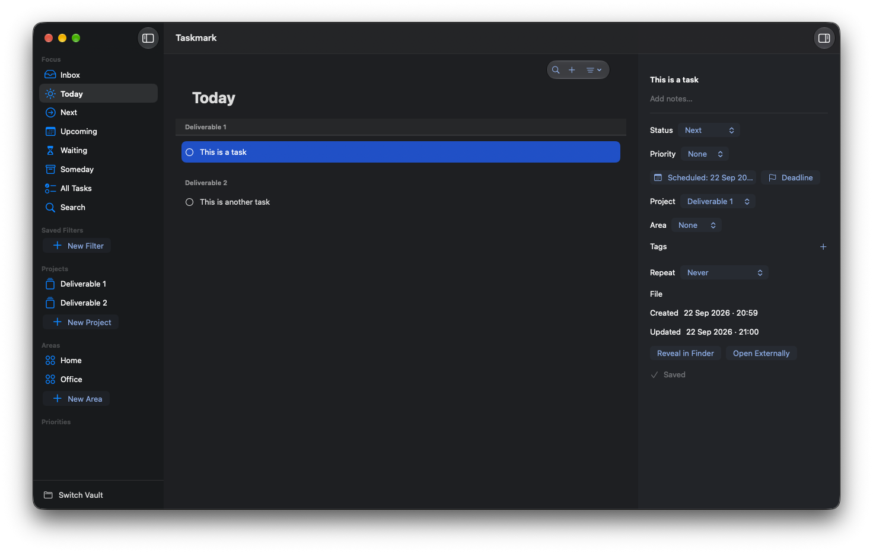Screen dimensions: 873x553
Task: Add a tag with the plus icon
Action: pos(823,247)
